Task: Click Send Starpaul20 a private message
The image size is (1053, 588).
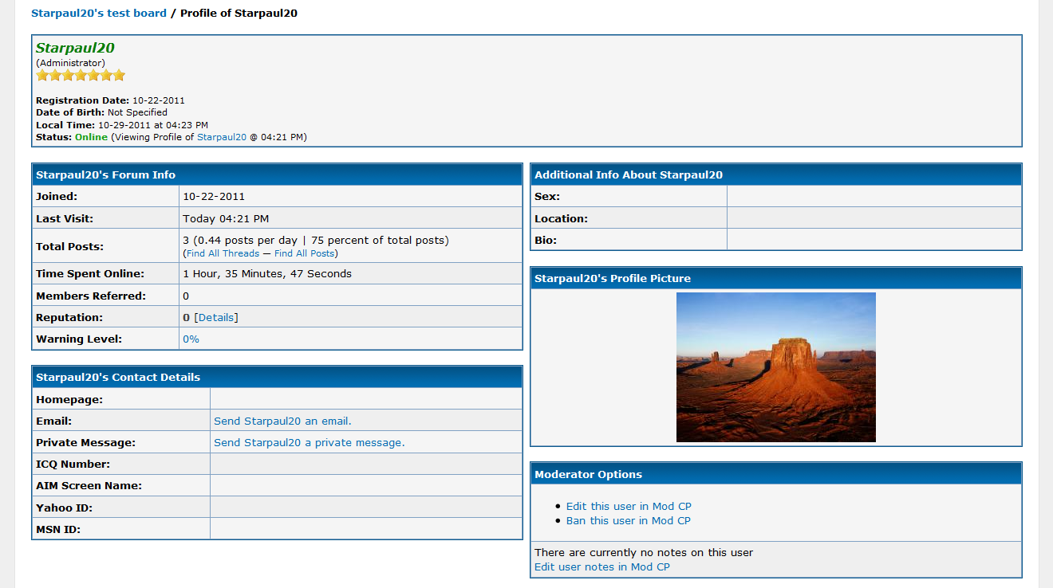Action: click(x=309, y=442)
